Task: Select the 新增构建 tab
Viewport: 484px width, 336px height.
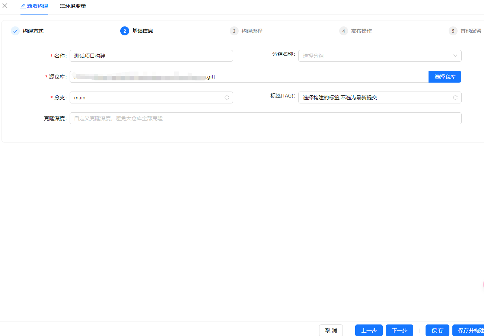Action: pyautogui.click(x=34, y=6)
